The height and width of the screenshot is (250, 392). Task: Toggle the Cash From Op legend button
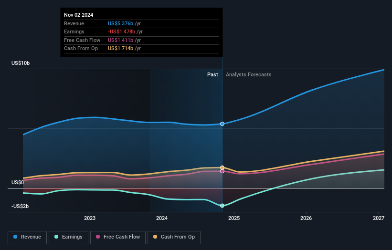pyautogui.click(x=174, y=237)
